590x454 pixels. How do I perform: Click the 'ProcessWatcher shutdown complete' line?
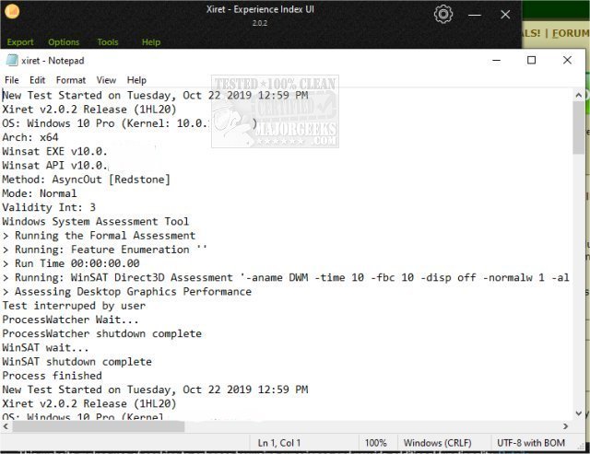point(102,333)
